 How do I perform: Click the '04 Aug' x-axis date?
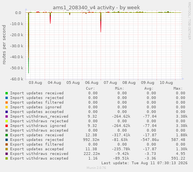click(54, 83)
